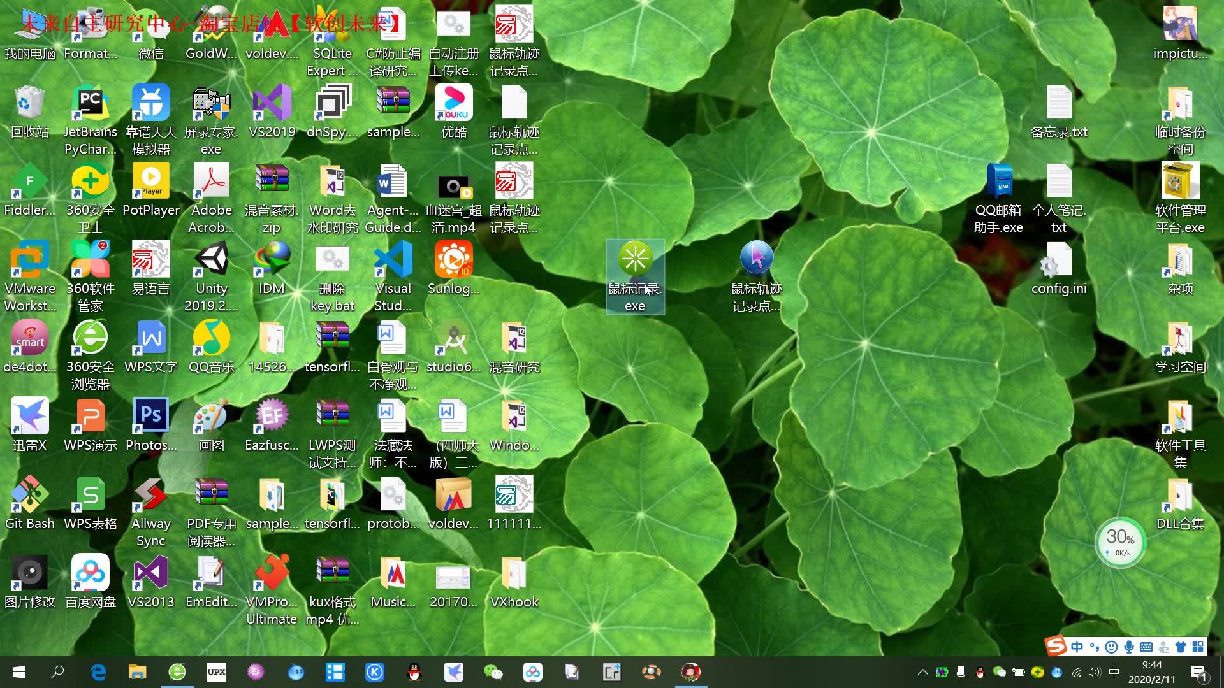Screen dimensions: 1224x688
Task: Open the notification action center
Action: 1198,672
